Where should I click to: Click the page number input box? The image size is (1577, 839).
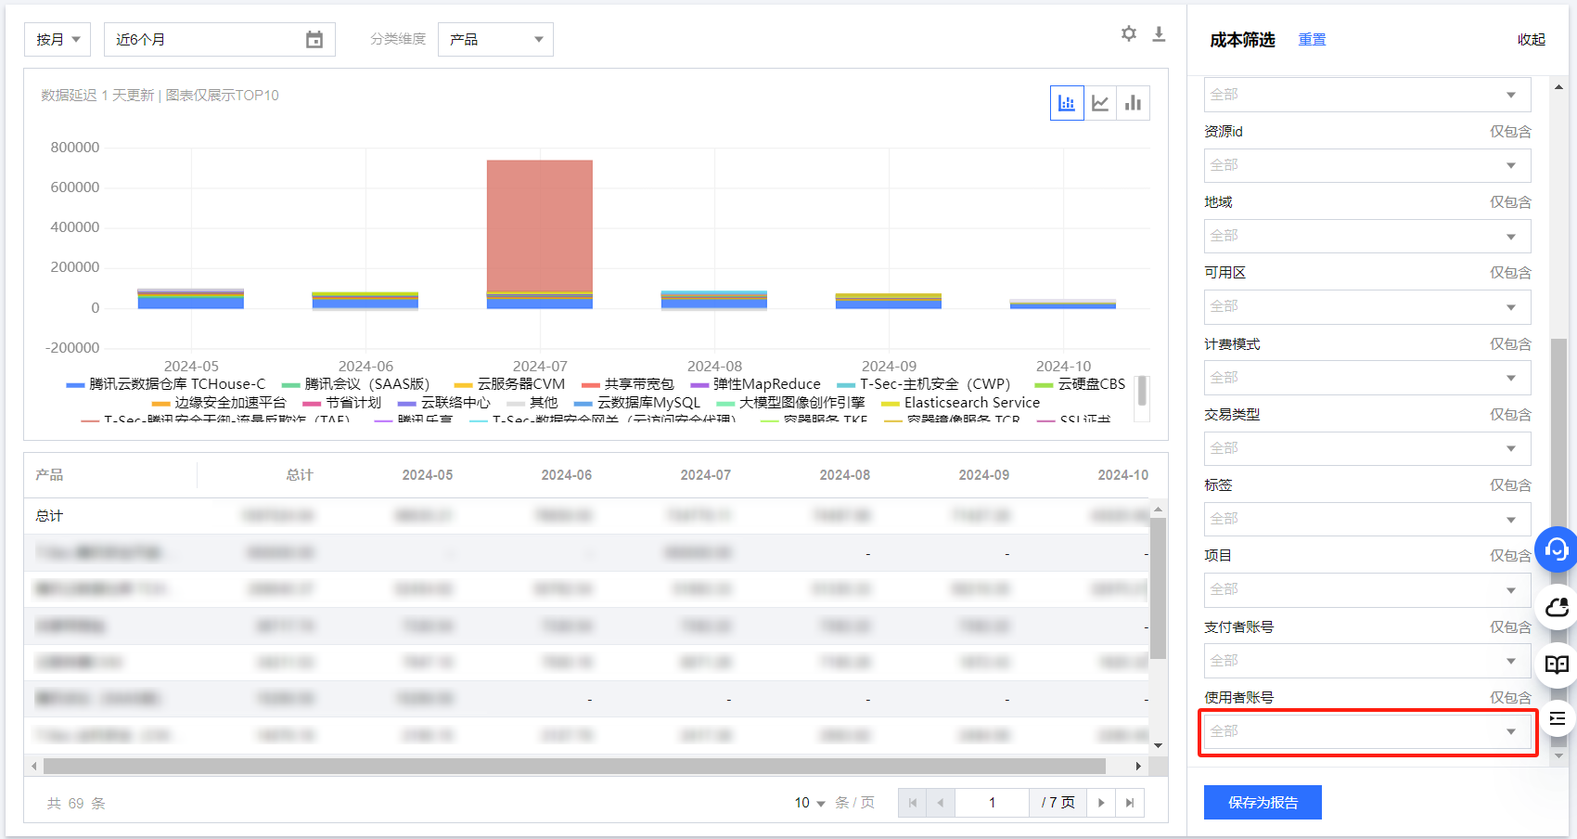coord(992,803)
